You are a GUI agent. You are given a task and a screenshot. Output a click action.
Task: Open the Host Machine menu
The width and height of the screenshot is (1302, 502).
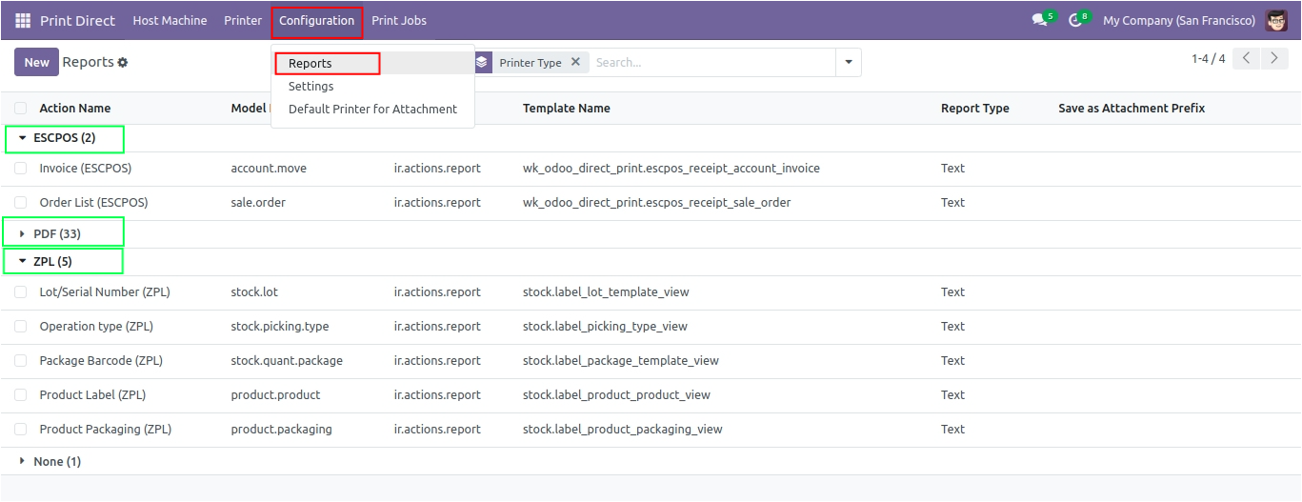point(170,20)
